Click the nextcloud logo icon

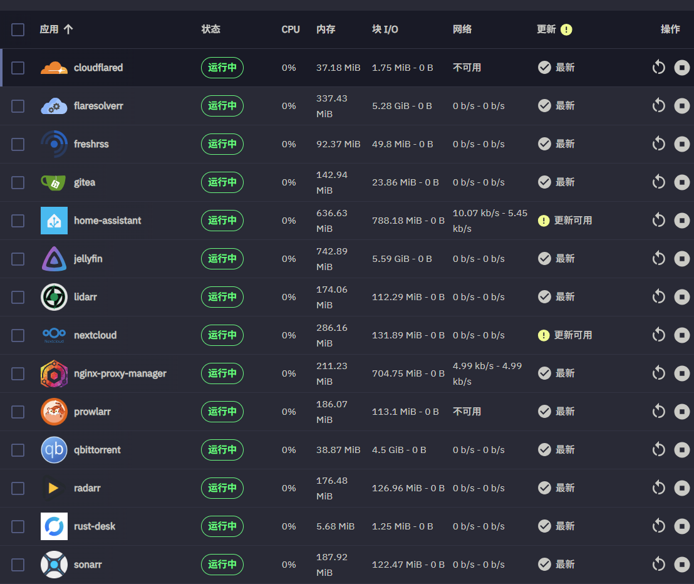tap(54, 335)
